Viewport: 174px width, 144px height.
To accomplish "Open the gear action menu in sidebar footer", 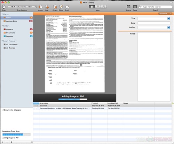I will 11,142.
